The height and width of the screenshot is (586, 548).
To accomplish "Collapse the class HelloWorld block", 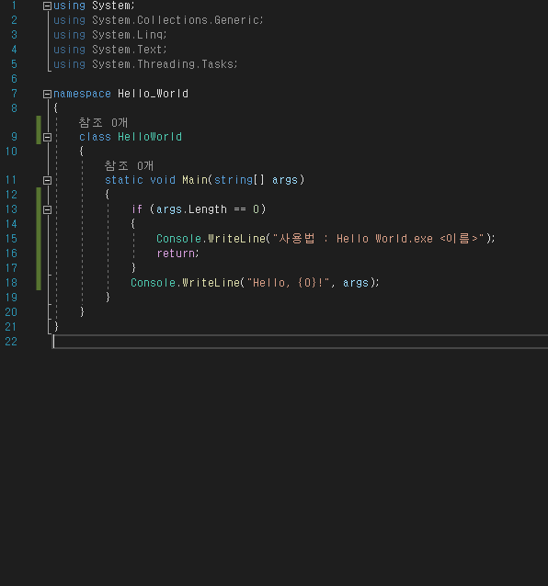I will 47,137.
